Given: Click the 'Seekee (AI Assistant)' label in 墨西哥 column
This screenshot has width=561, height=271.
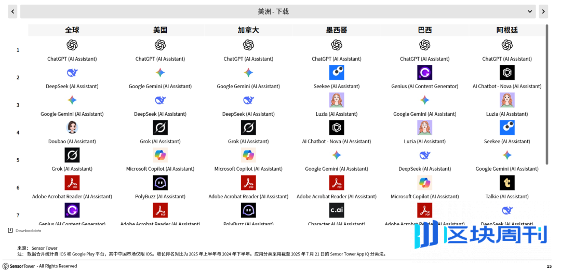Looking at the screenshot, I should [x=336, y=86].
